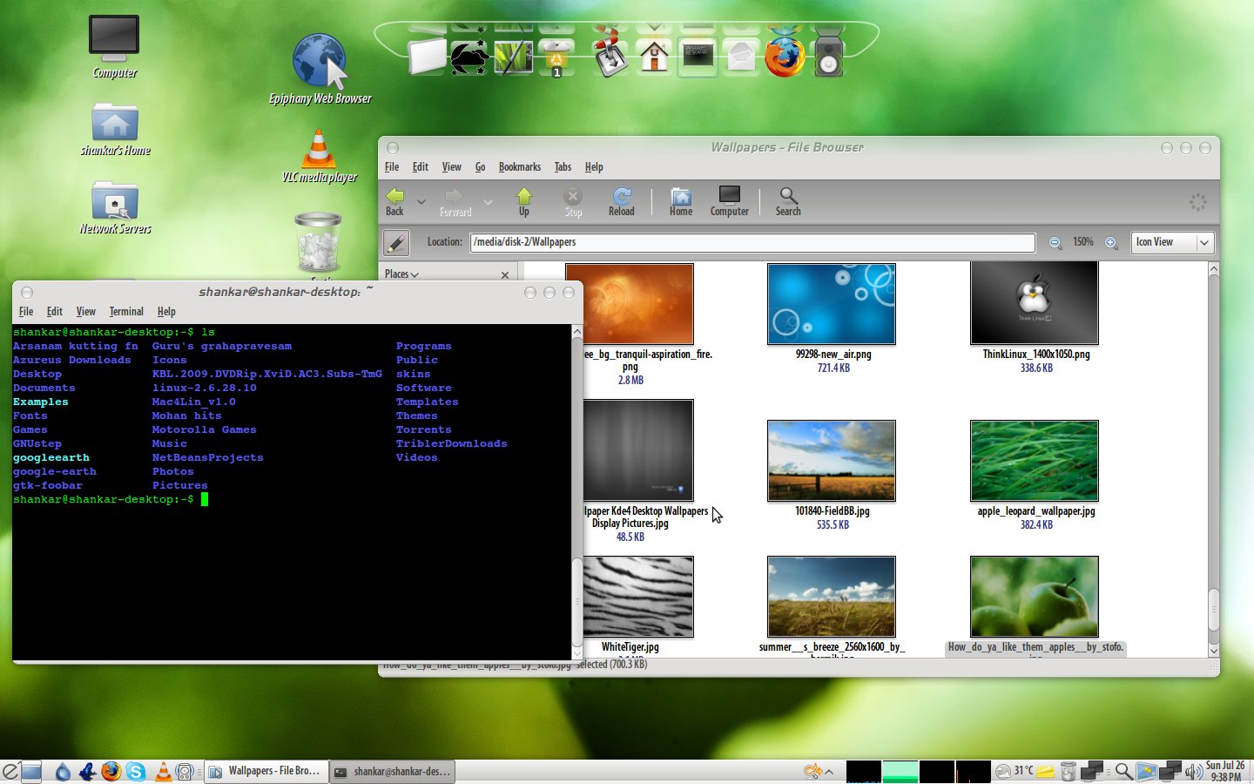Open View menu in File Browser
The height and width of the screenshot is (784, 1254).
(x=451, y=167)
